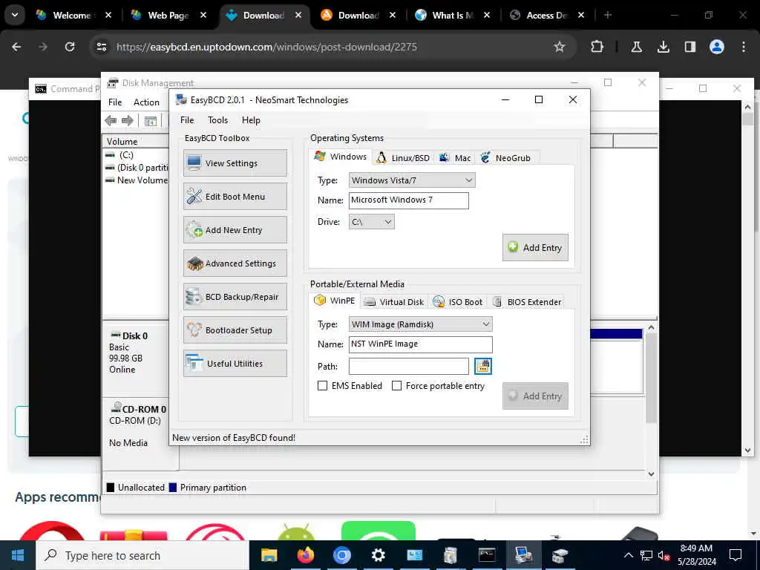The width and height of the screenshot is (760, 570).
Task: Switch to the Linux/BSD tab
Action: (x=403, y=158)
